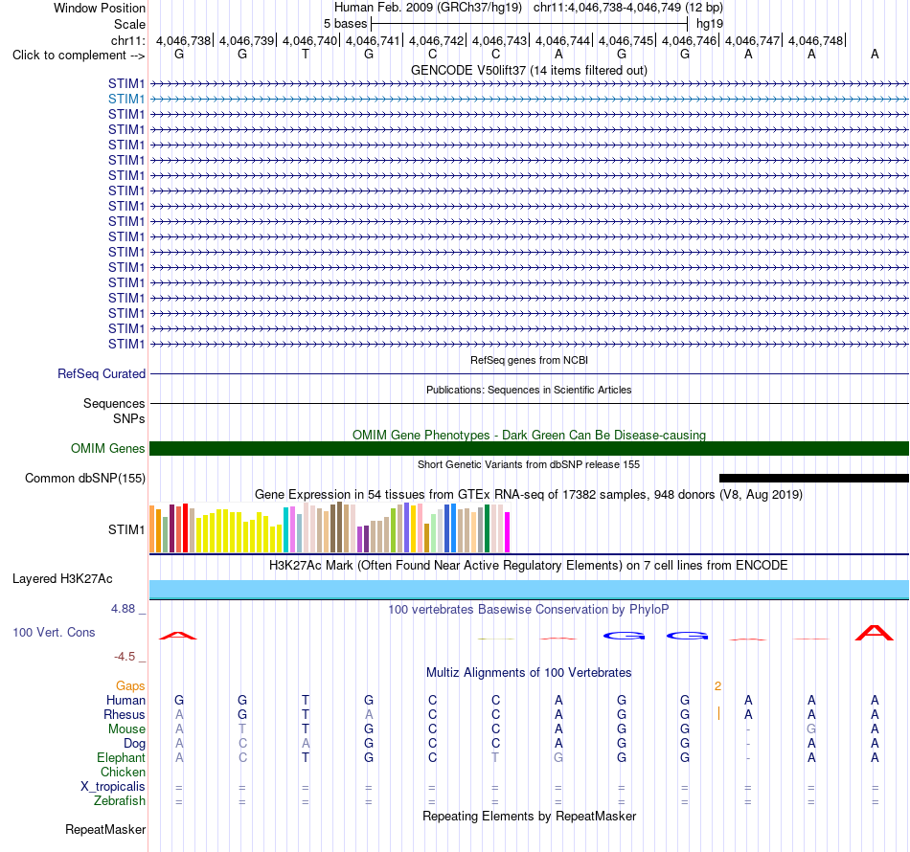Select the X_tropicalis alignment row label
The width and height of the screenshot is (910, 852).
click(x=113, y=787)
